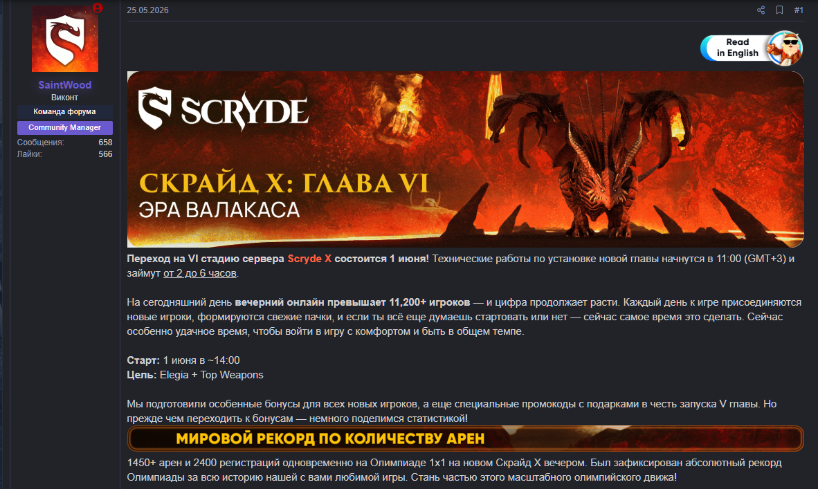Screen dimensions: 818x489
Task: Click the 'Цель:' line with Elegia + Top Weapons
Action: coord(195,375)
